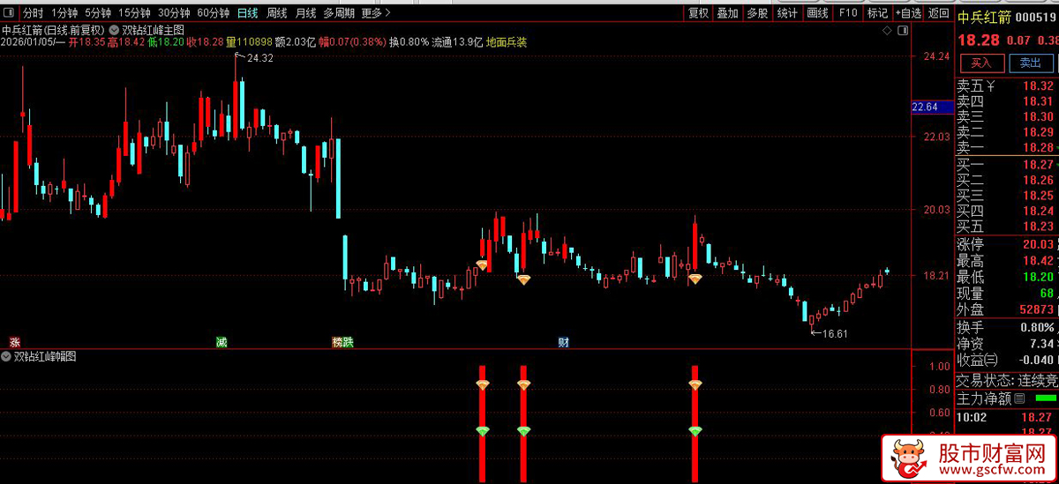The width and height of the screenshot is (1059, 484).
Task: Switch to 周线 weekly chart
Action: (x=277, y=13)
